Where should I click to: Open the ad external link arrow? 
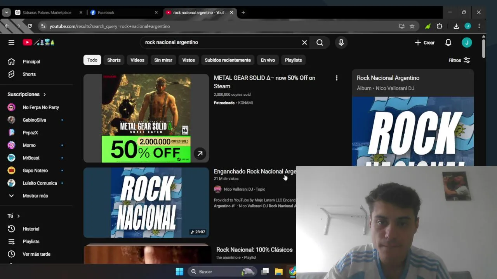pos(200,154)
